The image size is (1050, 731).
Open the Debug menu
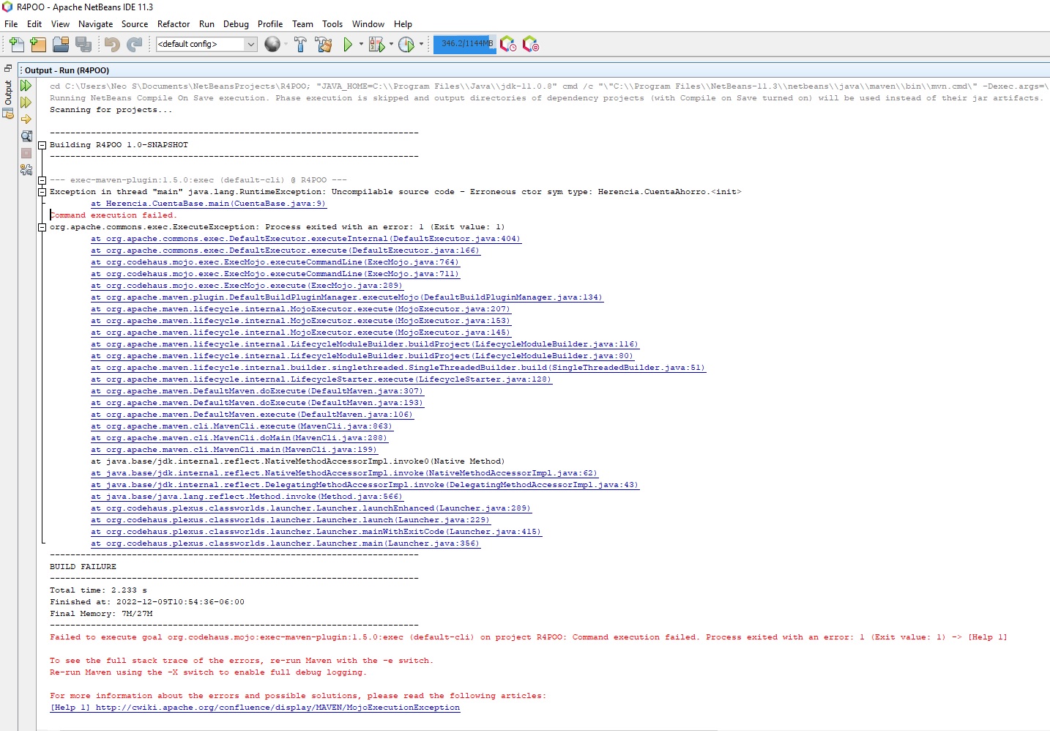tap(236, 24)
